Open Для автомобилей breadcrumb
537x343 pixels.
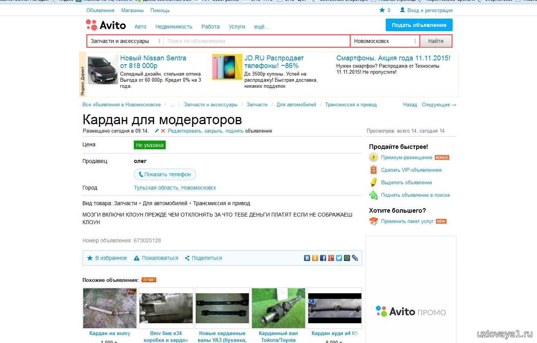click(x=296, y=104)
